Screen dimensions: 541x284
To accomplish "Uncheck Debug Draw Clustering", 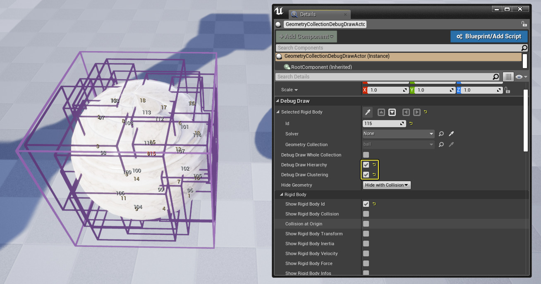I will pyautogui.click(x=366, y=175).
